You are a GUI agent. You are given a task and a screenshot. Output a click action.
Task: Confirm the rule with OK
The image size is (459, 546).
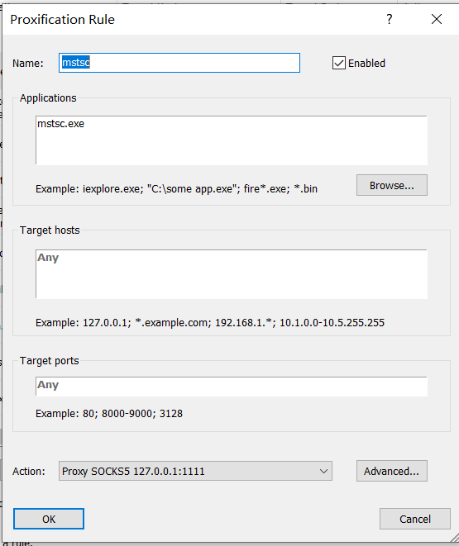[x=49, y=519]
